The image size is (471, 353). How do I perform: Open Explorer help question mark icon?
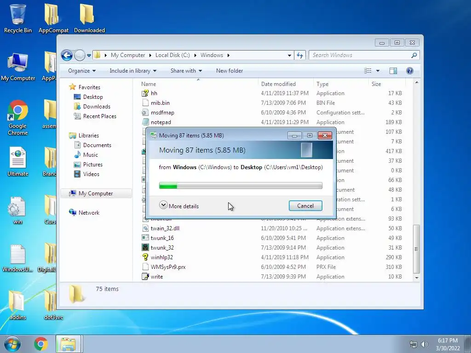click(x=409, y=71)
